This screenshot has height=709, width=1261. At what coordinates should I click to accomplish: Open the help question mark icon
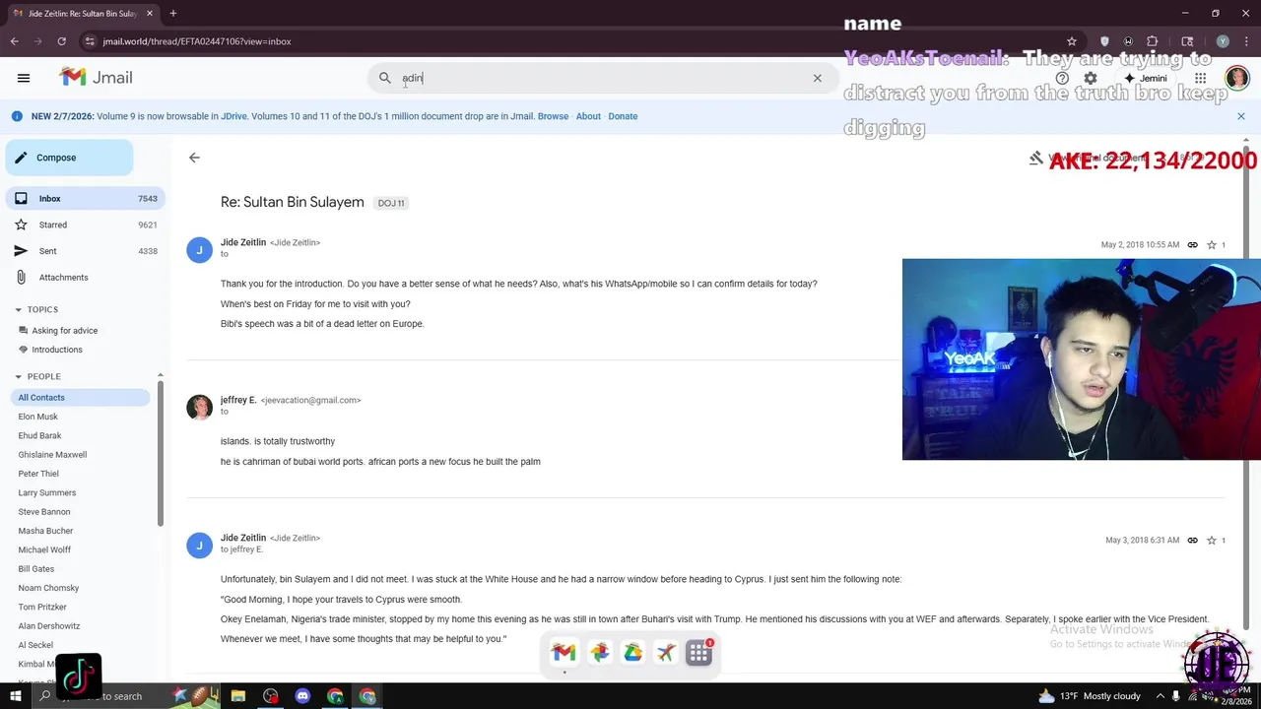pyautogui.click(x=1062, y=78)
